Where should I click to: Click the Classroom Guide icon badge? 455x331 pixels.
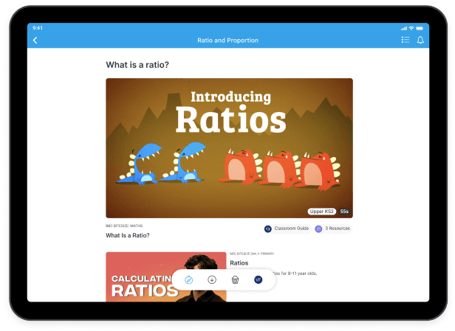(268, 229)
